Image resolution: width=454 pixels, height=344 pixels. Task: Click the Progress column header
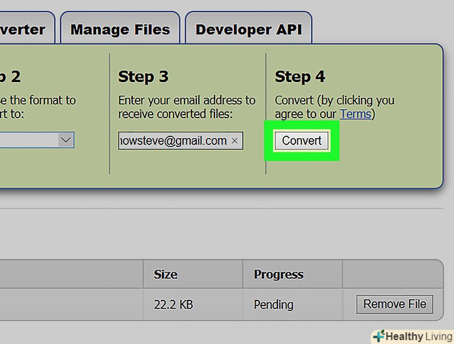click(278, 274)
